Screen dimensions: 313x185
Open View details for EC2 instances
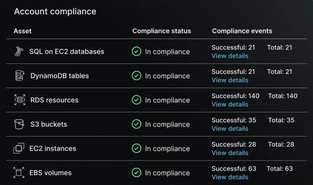[230, 153]
